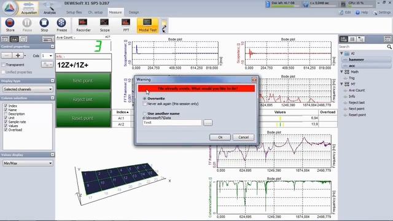Toggle the Sample rate column checkbox
393x221 pixels.
coord(6,122)
